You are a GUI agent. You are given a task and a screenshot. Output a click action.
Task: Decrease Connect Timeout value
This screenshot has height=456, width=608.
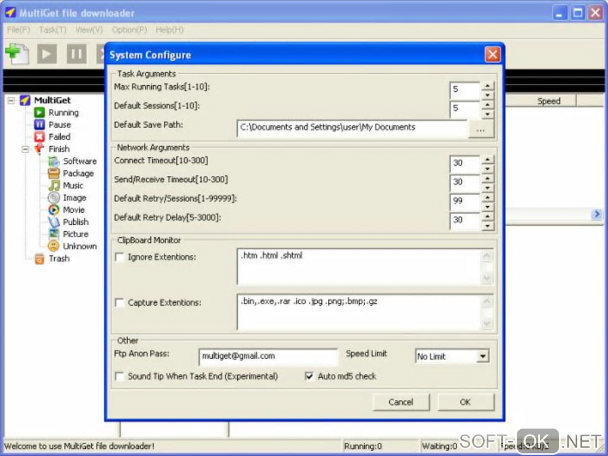pyautogui.click(x=488, y=169)
